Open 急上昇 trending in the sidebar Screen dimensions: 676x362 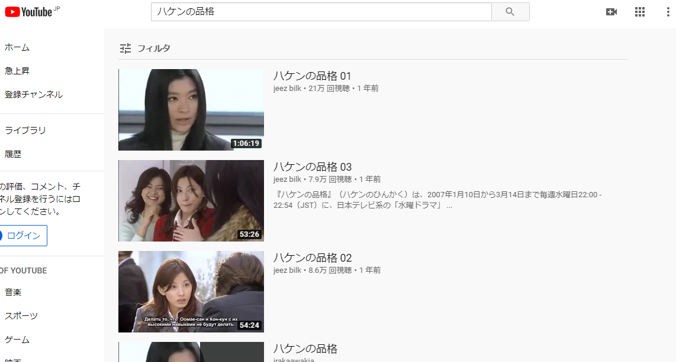tap(17, 71)
